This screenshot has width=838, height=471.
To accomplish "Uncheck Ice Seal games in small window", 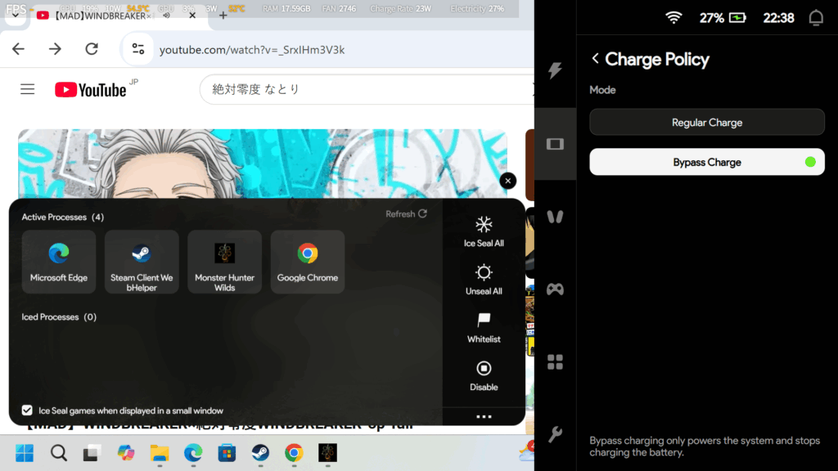I will pos(28,410).
